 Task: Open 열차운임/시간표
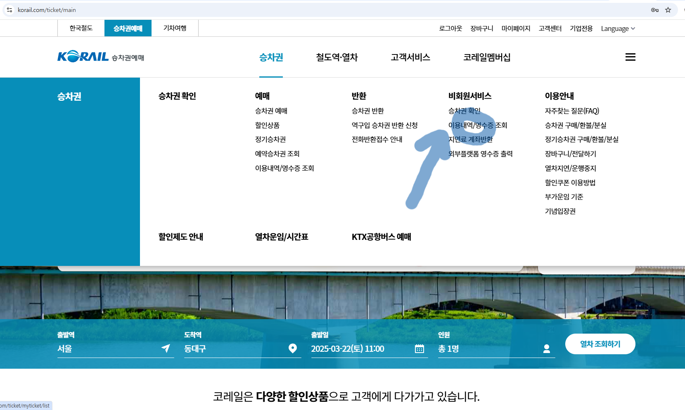tap(282, 237)
